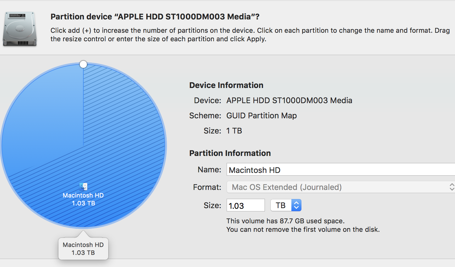Click the hard drive icon in header

click(x=20, y=29)
